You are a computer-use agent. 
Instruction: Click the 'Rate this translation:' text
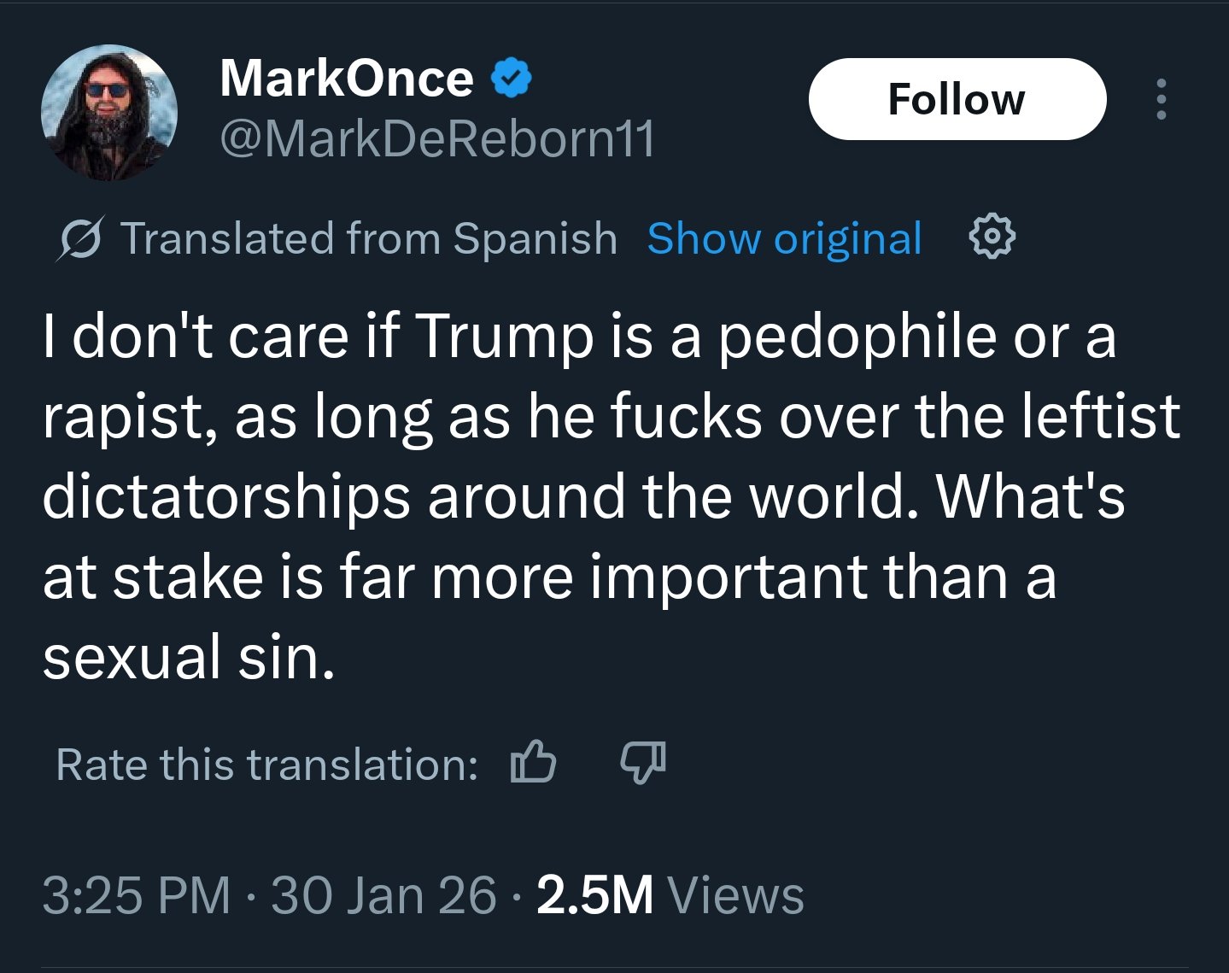(x=266, y=764)
